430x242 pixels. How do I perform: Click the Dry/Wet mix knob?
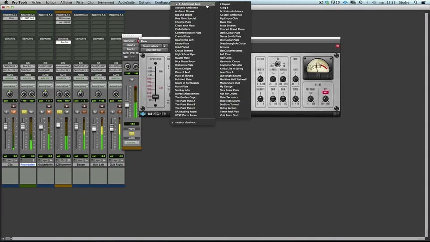tap(326, 99)
